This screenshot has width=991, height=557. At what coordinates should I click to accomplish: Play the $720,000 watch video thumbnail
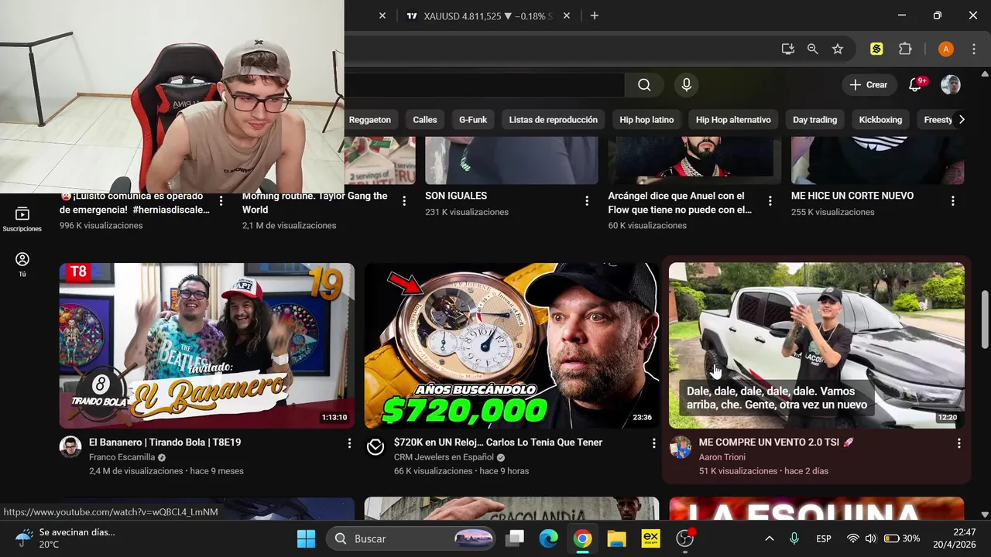[512, 345]
